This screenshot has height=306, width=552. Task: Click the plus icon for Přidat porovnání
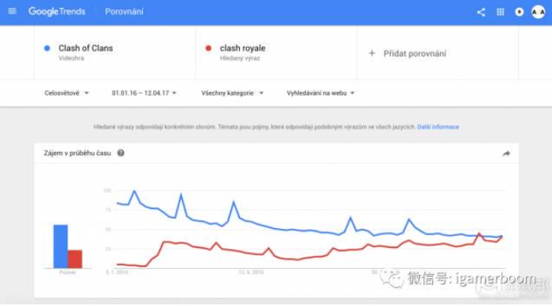pyautogui.click(x=372, y=53)
